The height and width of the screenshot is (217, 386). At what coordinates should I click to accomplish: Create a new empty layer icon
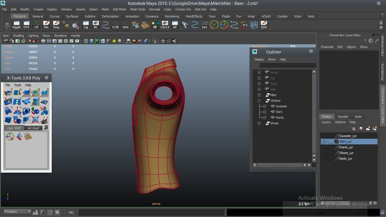368,129
